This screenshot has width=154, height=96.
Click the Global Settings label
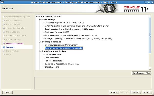(48, 20)
